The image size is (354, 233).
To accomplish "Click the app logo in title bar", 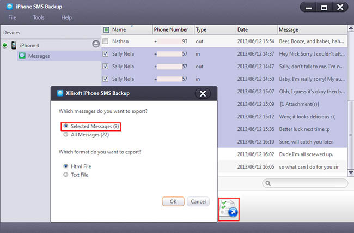I will (10, 7).
